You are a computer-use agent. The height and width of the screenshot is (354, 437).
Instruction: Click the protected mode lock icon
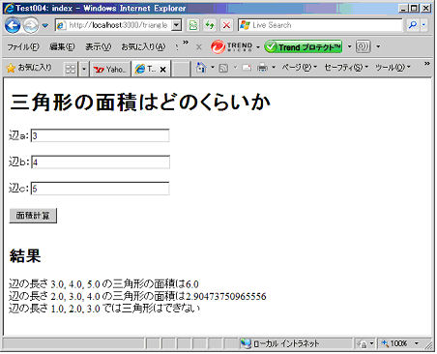(x=363, y=344)
